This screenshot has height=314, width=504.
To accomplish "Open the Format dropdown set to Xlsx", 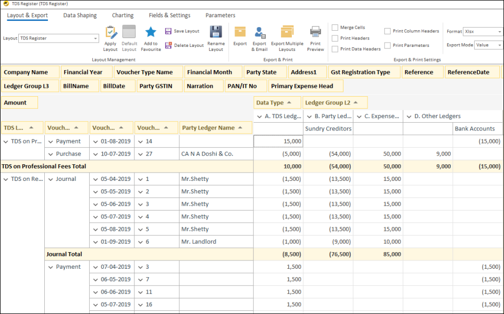I will coord(499,32).
